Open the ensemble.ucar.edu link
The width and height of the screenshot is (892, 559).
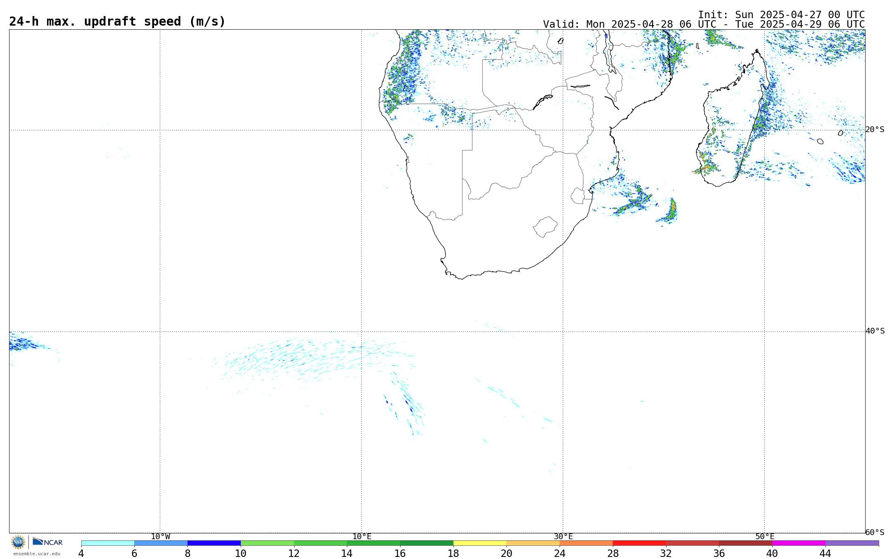pos(36,554)
